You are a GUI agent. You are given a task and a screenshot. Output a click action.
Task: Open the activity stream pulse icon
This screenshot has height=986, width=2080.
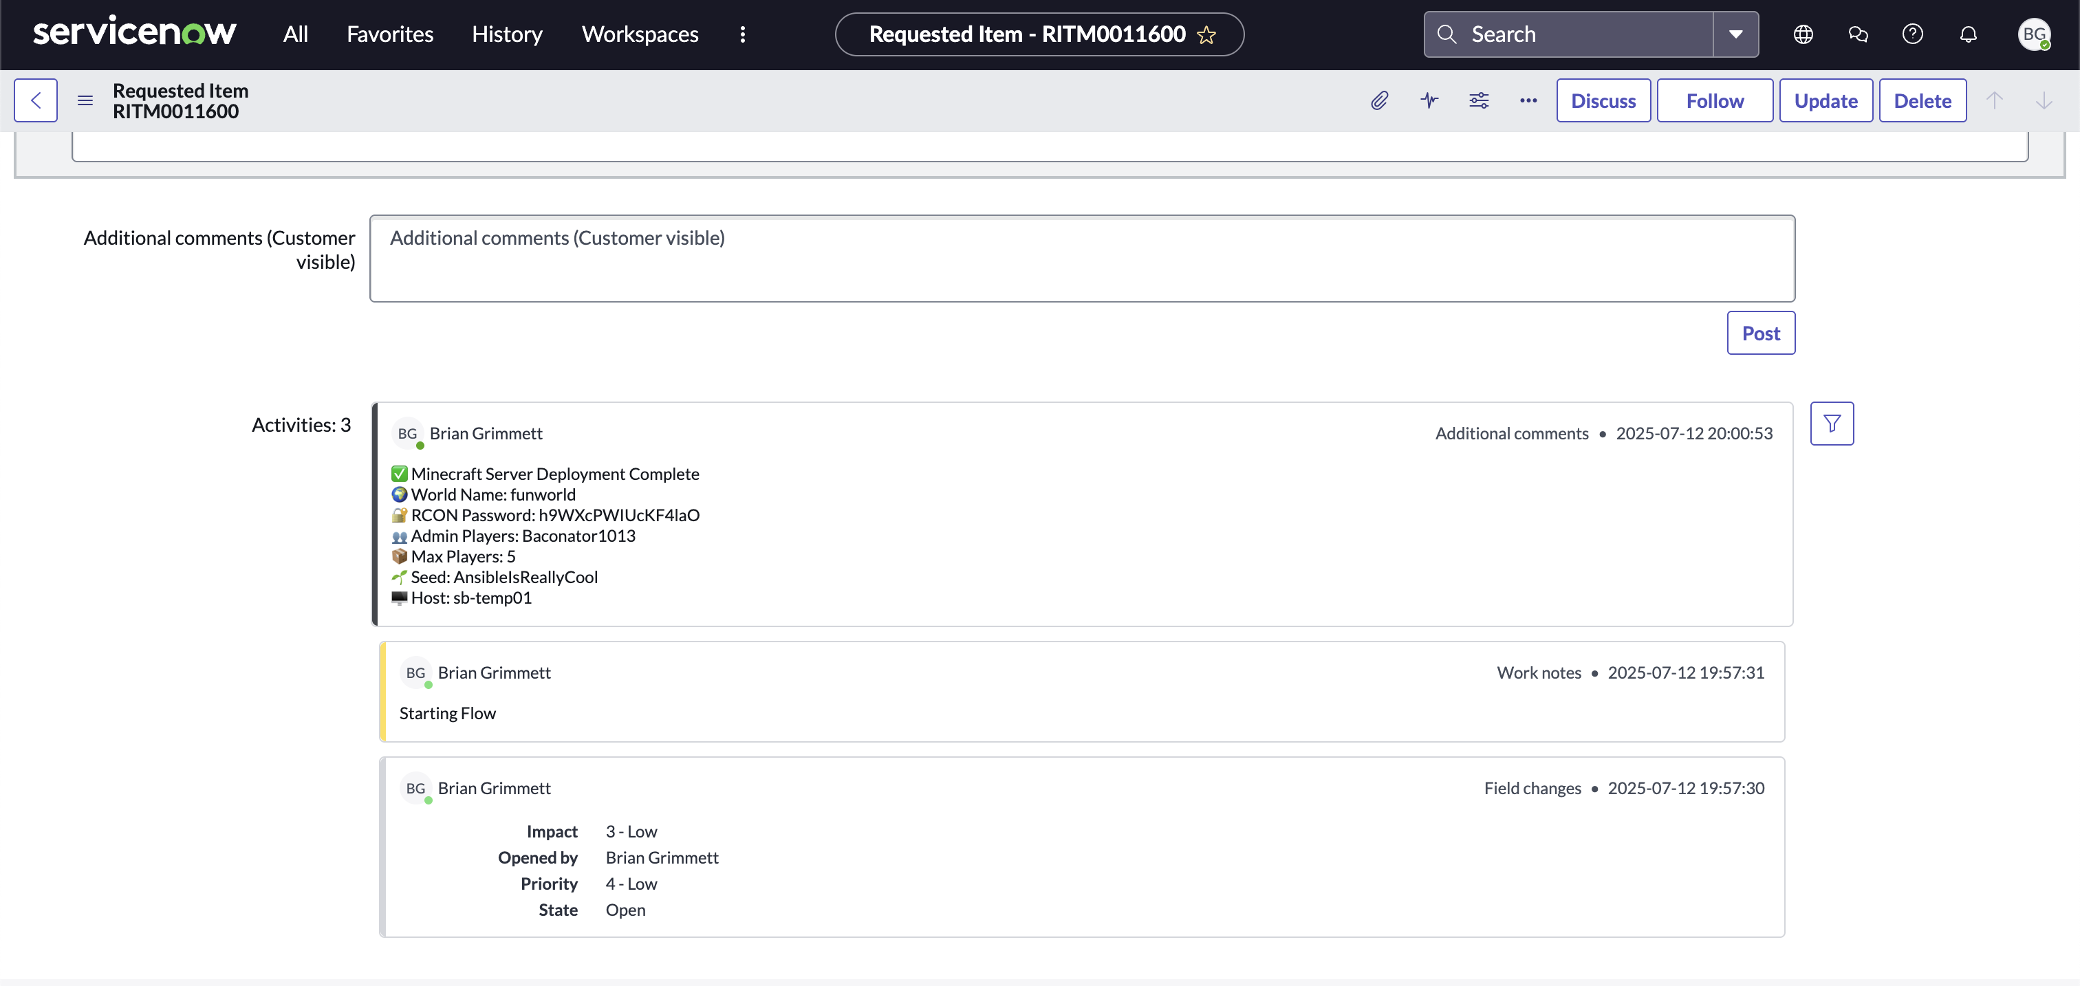(1429, 101)
